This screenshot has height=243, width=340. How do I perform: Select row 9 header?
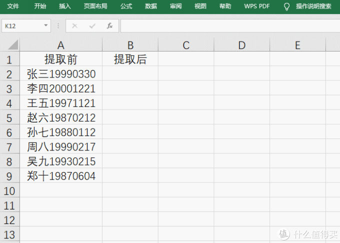click(9, 176)
